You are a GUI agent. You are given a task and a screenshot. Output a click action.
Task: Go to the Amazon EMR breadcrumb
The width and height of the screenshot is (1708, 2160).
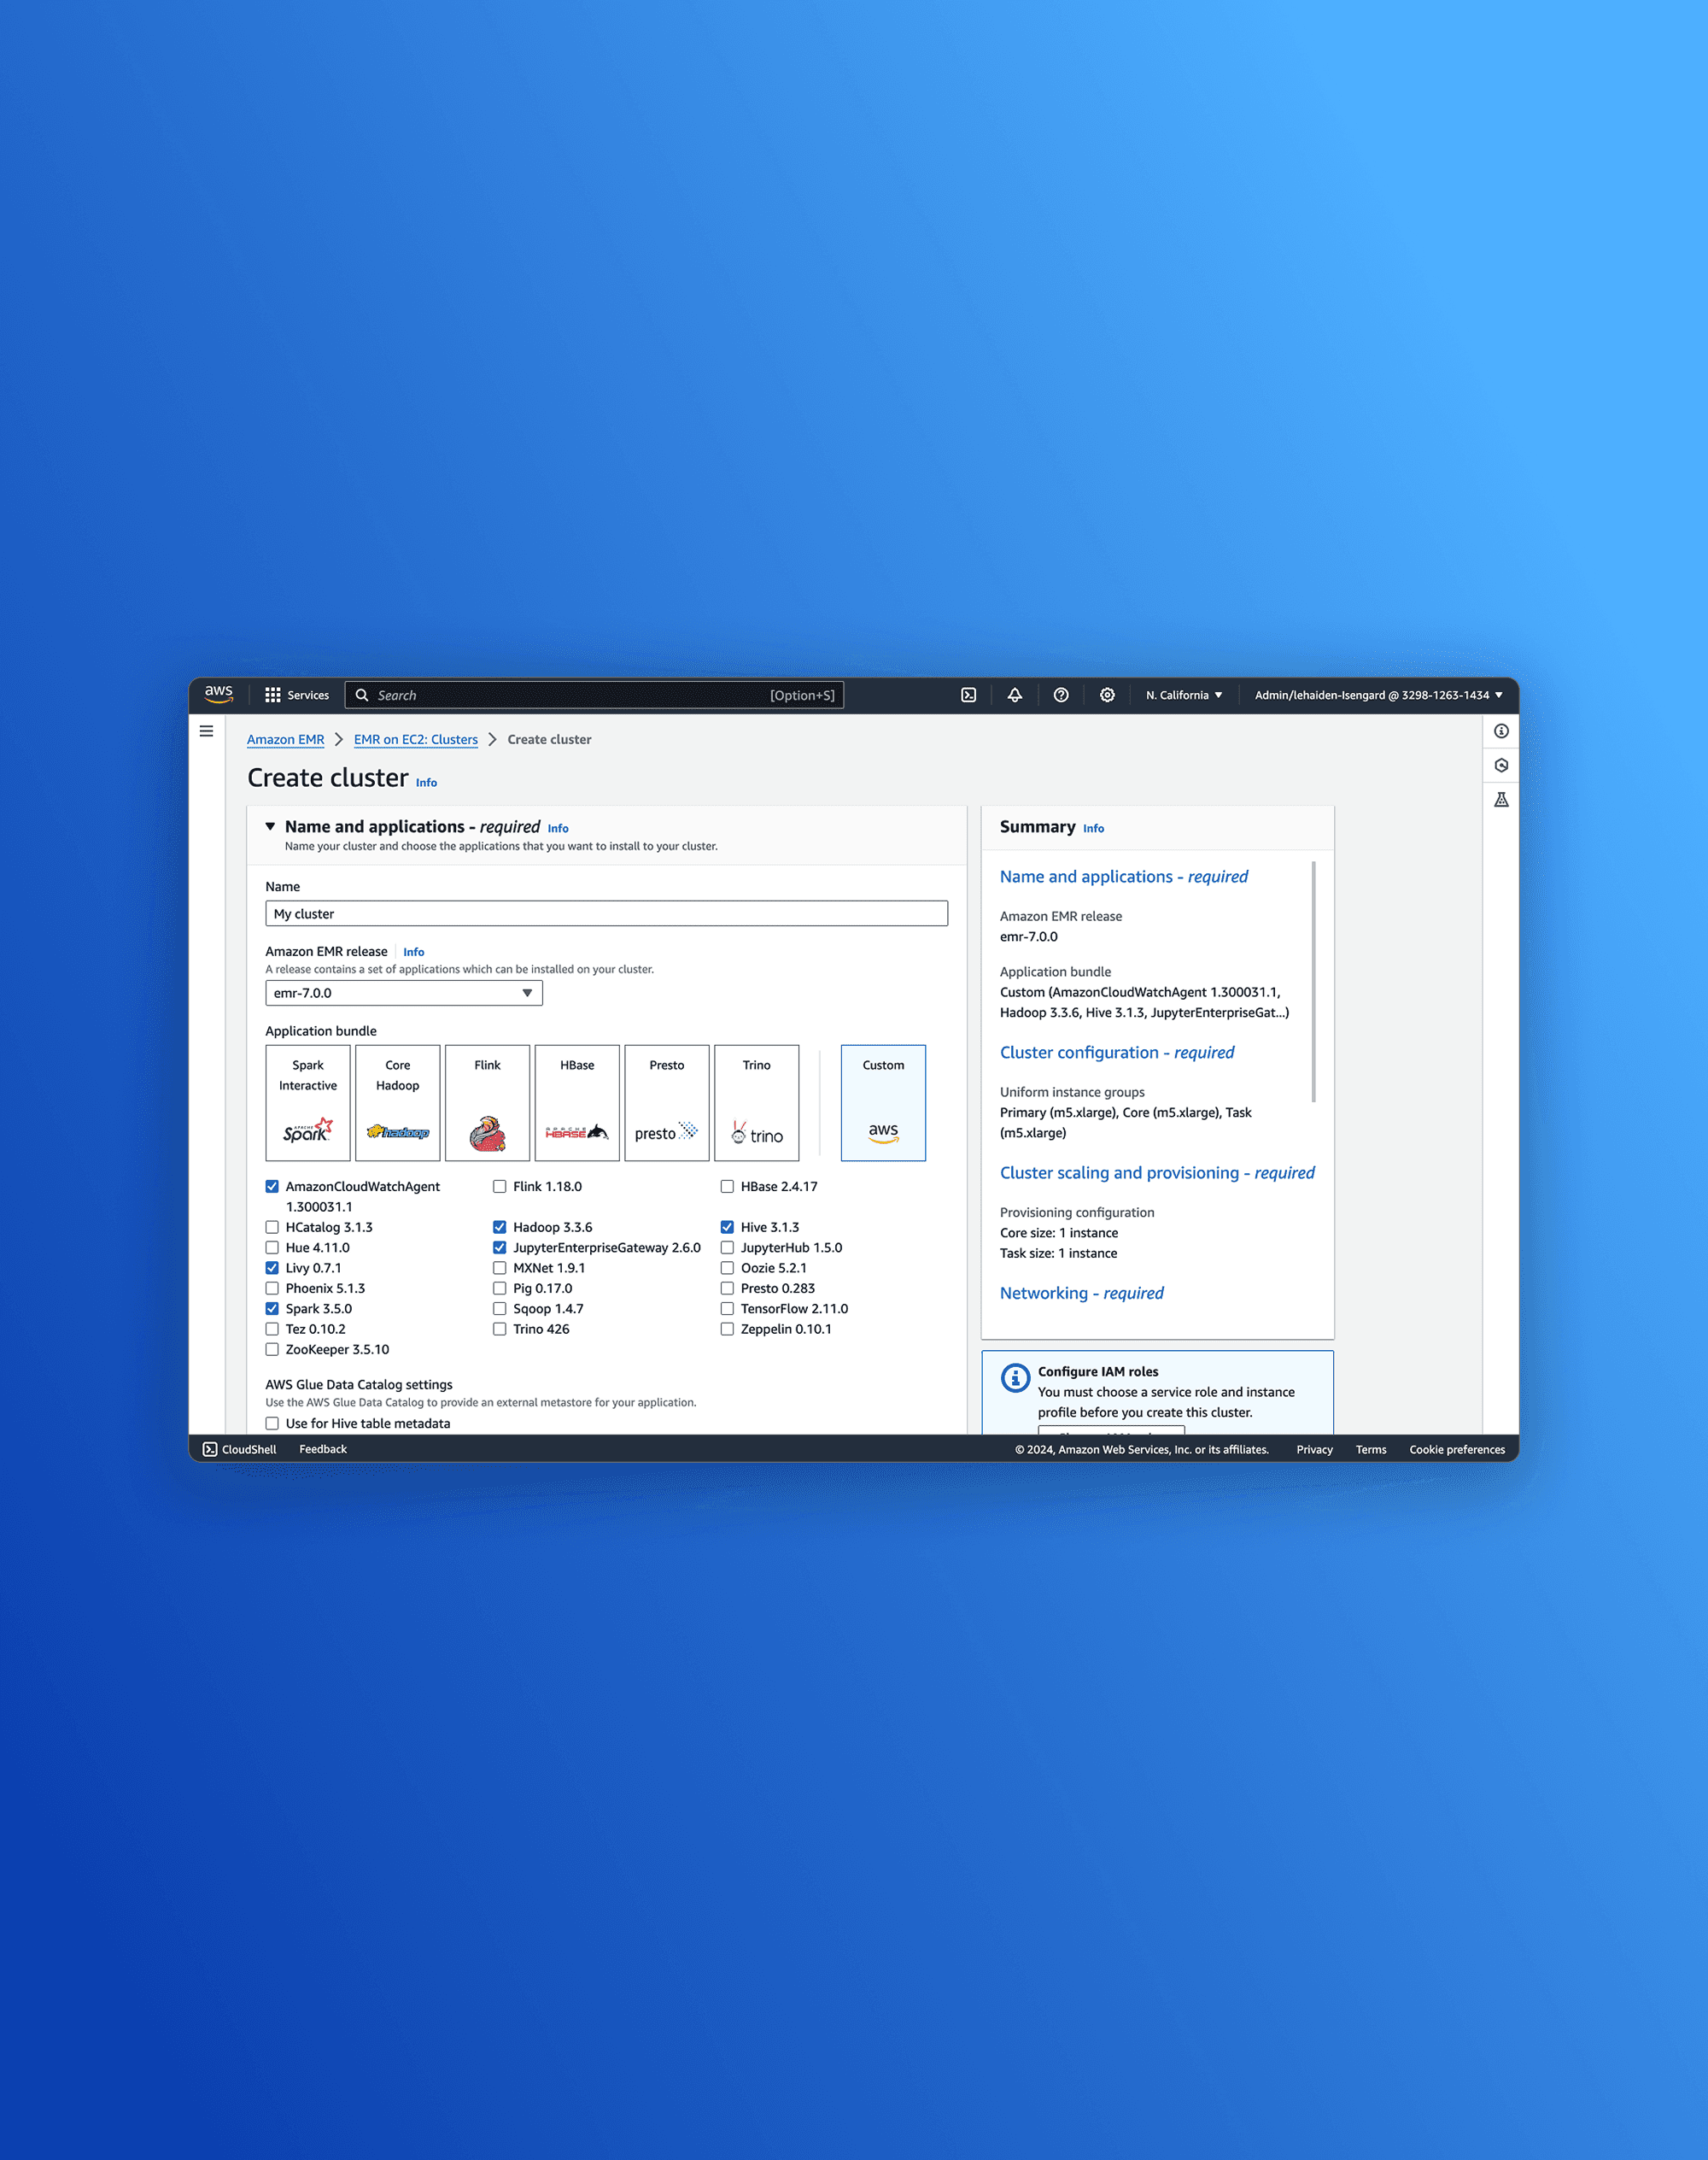click(285, 739)
